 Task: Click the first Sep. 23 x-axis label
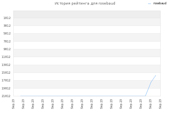[13, 104]
